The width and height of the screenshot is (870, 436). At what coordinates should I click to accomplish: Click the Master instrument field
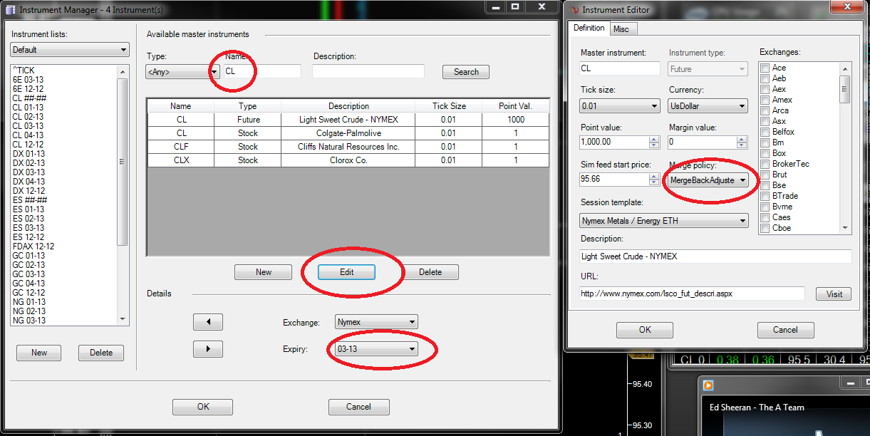(621, 68)
